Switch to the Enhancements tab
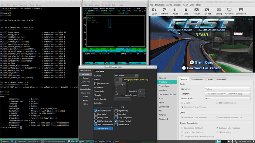The height and width of the screenshot is (143, 255). pos(197,79)
